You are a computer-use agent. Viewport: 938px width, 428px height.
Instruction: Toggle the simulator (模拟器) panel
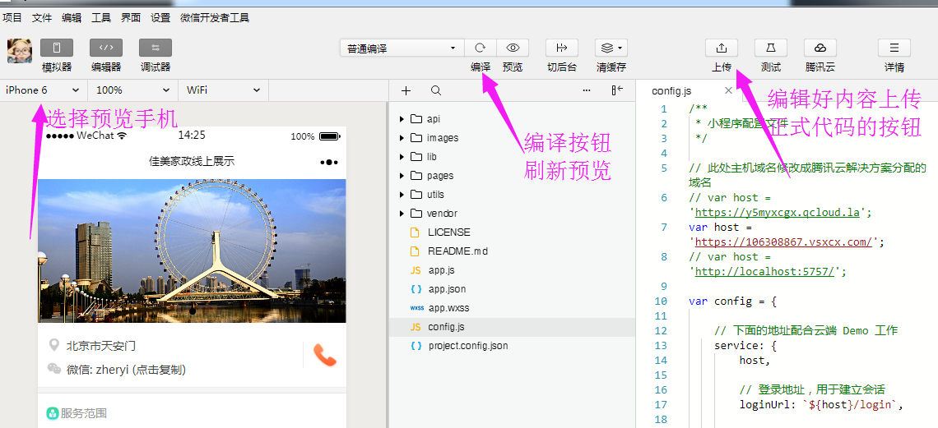click(x=57, y=48)
